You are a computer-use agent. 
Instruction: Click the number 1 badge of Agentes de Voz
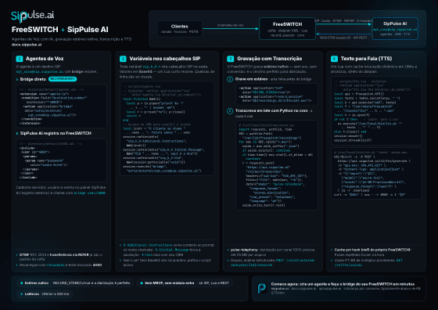coord(20,59)
